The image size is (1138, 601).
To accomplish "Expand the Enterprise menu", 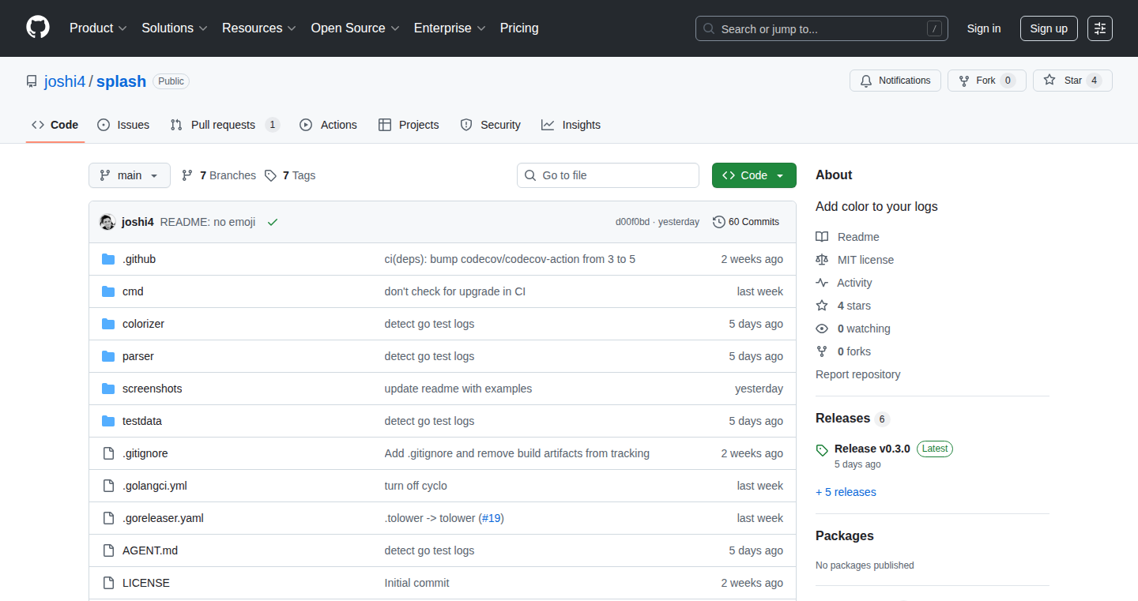I will tap(450, 28).
